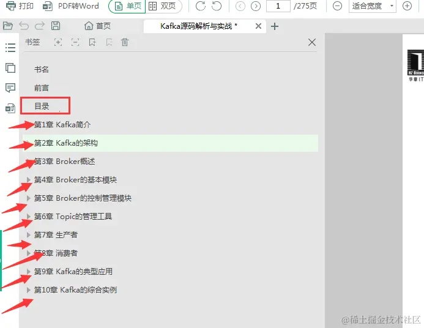Image resolution: width=424 pixels, height=328 pixels.
Task: Expand all bookmarks icon
Action: click(58, 42)
